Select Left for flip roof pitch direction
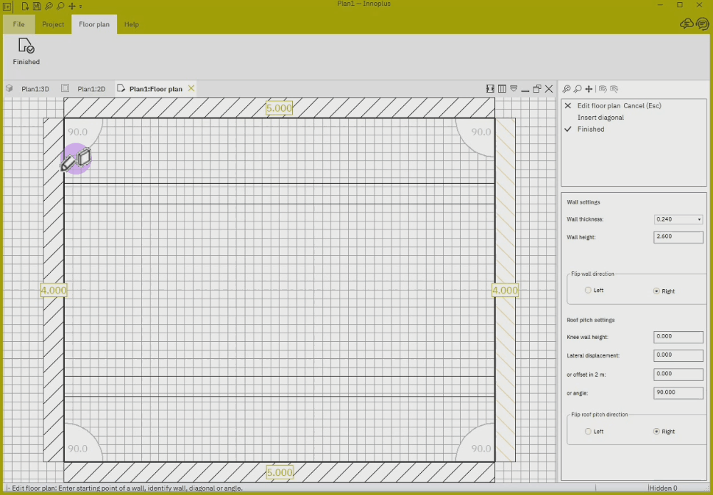The image size is (713, 495). (x=588, y=431)
